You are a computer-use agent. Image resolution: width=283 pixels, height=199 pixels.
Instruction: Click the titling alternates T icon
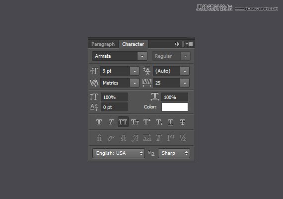pyautogui.click(x=159, y=138)
